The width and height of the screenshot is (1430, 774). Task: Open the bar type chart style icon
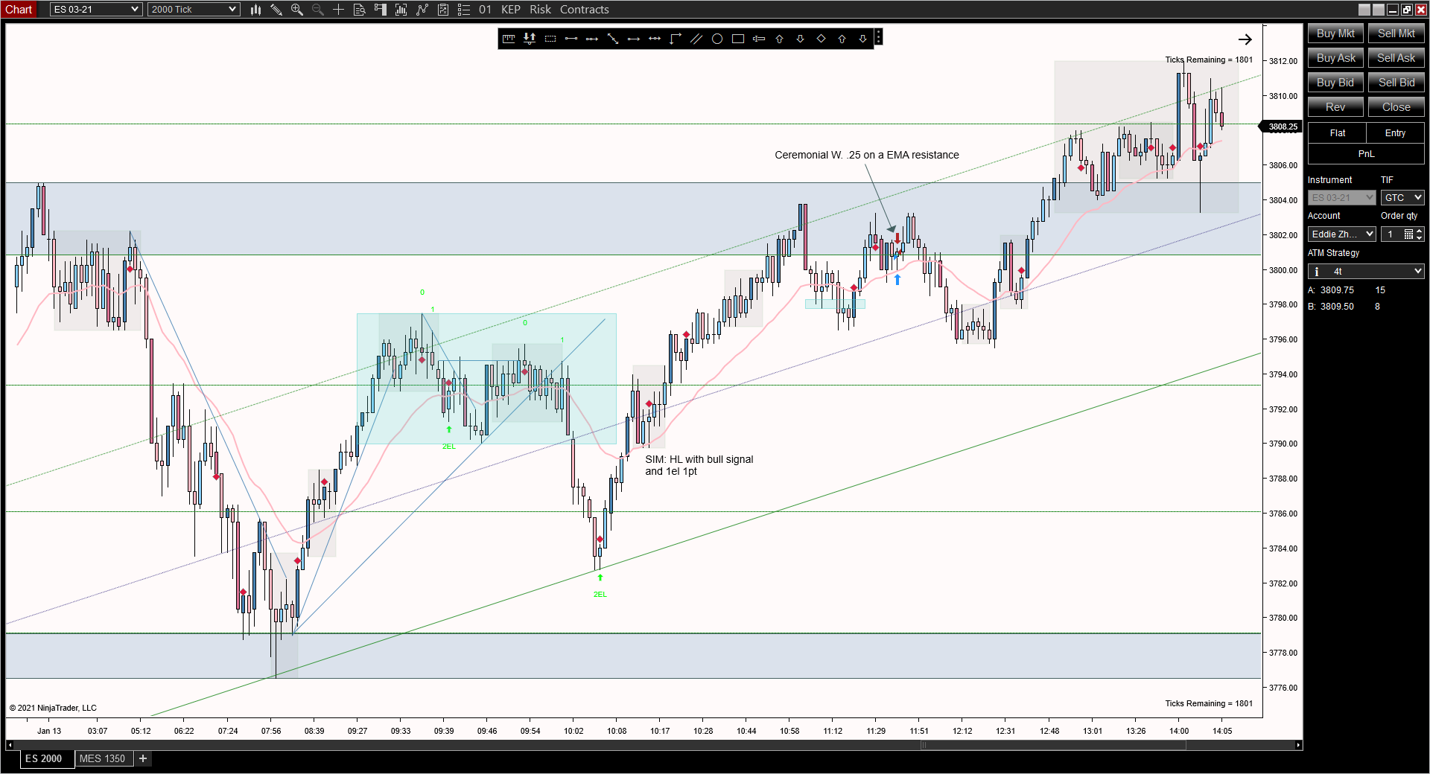click(x=255, y=10)
